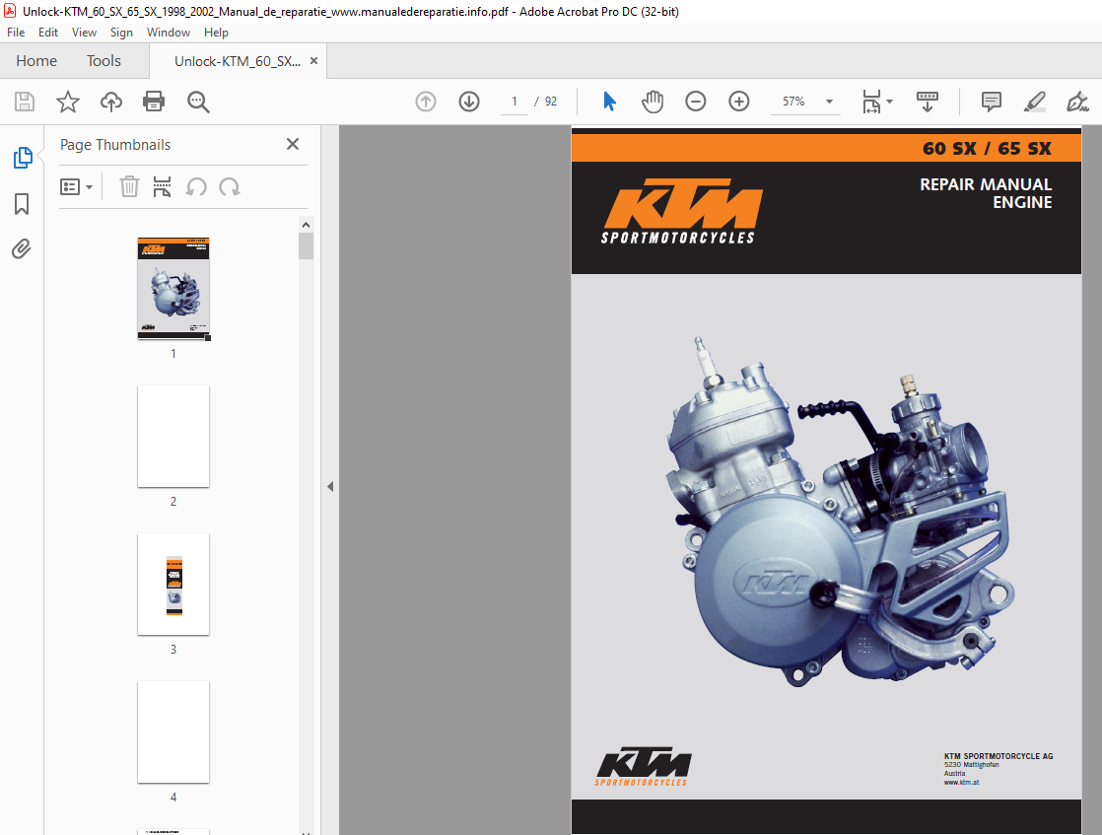This screenshot has height=835, width=1102.
Task: Click thumbnails scrollbar up arrow
Action: [306, 225]
